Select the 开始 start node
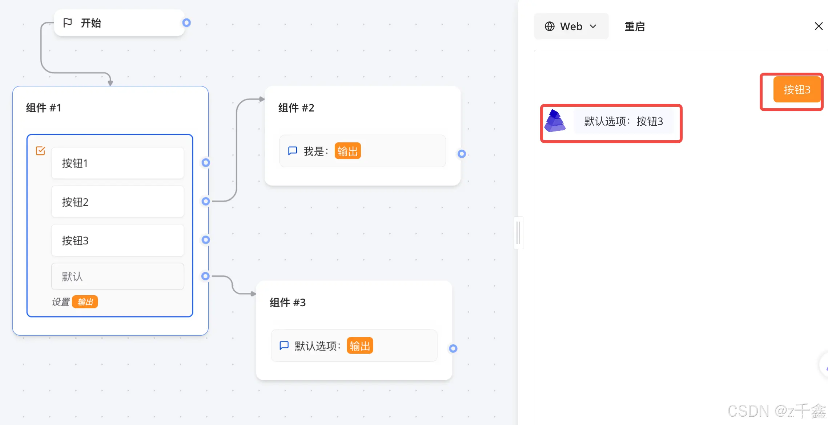 pyautogui.click(x=119, y=23)
